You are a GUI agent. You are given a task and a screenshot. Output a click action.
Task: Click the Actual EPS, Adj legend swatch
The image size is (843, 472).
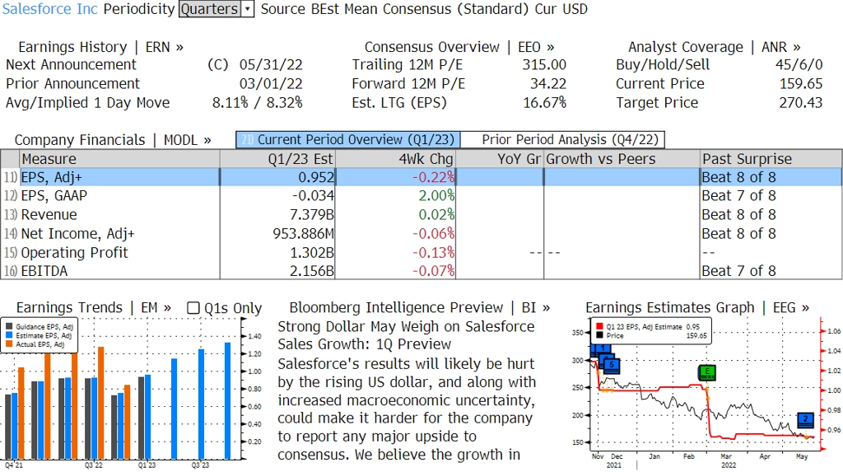[x=9, y=343]
